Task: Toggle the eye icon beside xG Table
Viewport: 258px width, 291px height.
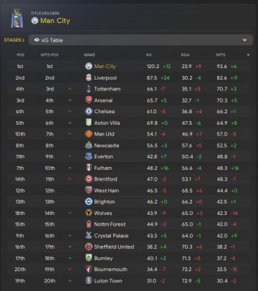Action: pos(37,40)
